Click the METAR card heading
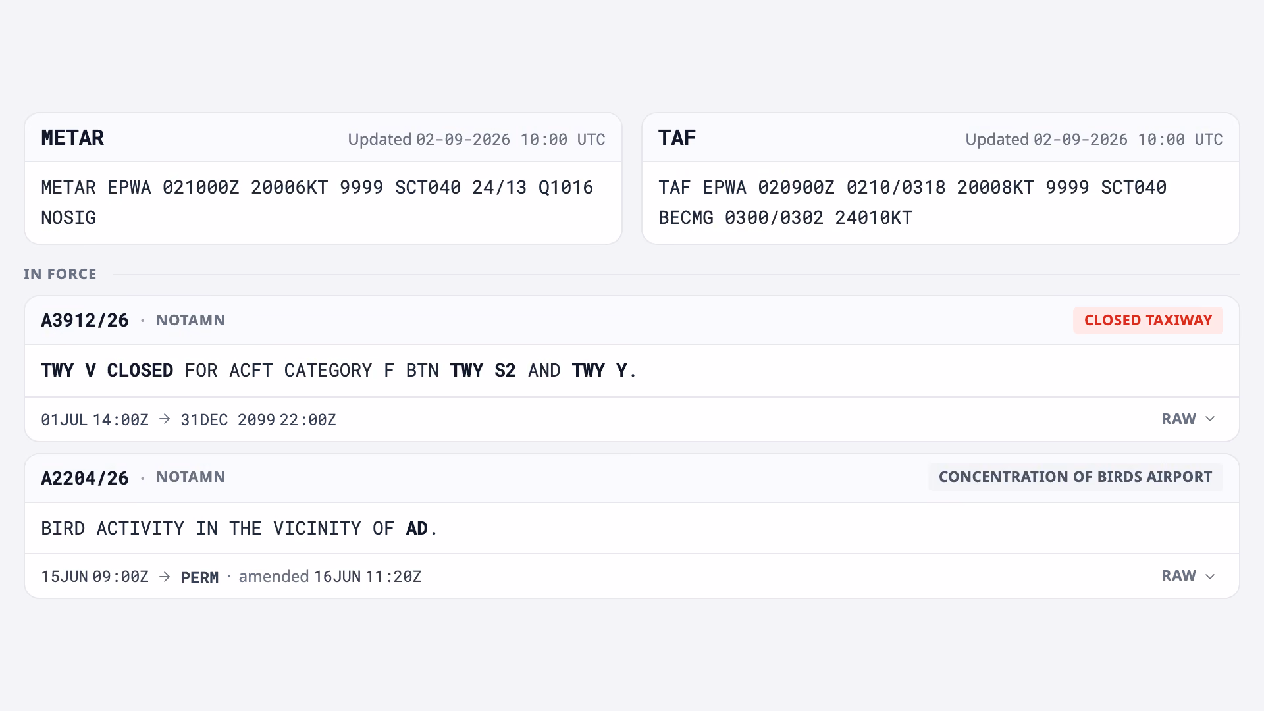The width and height of the screenshot is (1264, 711). (x=72, y=138)
